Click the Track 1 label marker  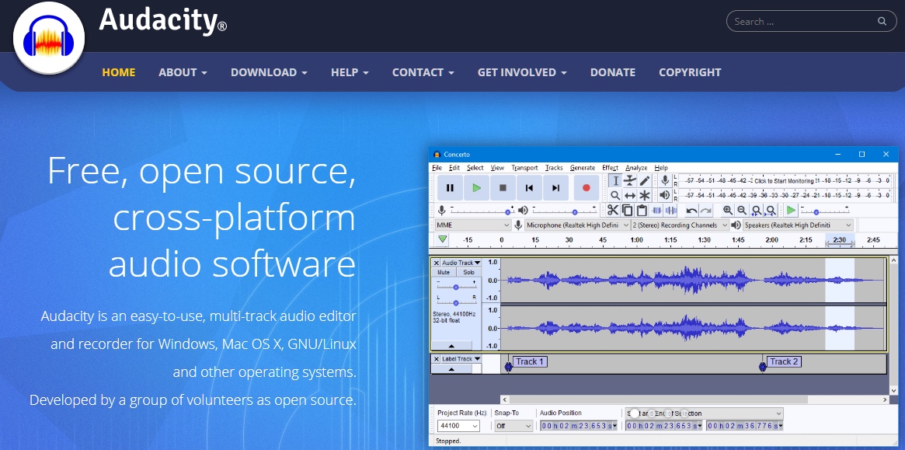[x=530, y=361]
